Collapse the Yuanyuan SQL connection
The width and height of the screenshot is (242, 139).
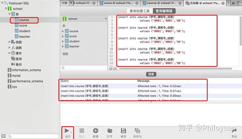pyautogui.click(x=2, y=3)
